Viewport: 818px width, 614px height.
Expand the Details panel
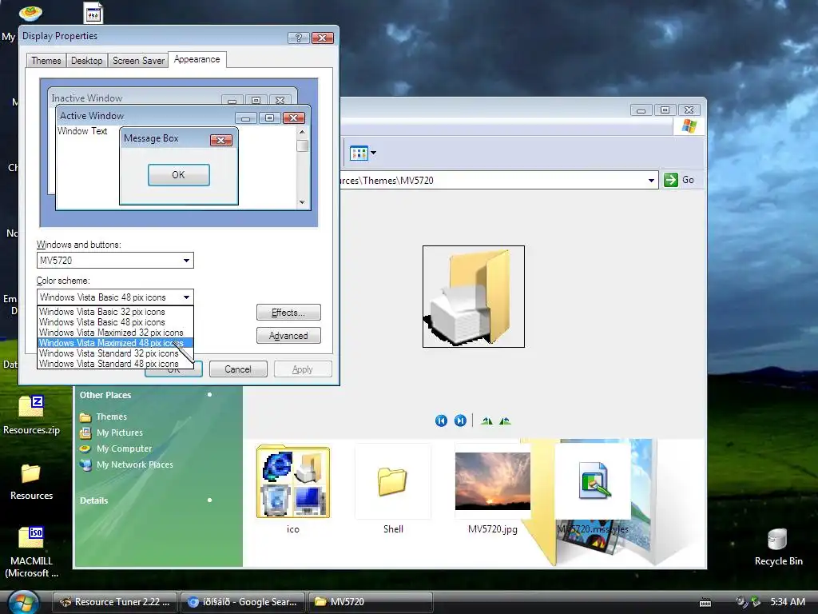click(x=210, y=500)
